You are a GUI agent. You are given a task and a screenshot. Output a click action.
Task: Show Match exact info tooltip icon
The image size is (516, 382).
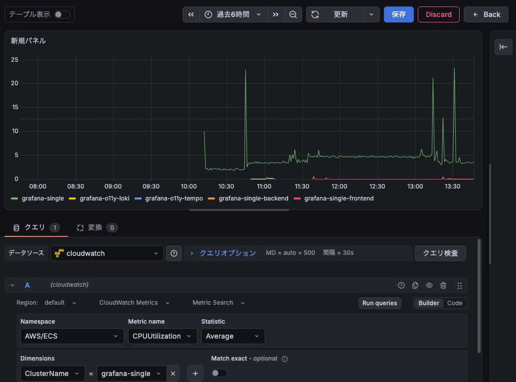pyautogui.click(x=285, y=359)
